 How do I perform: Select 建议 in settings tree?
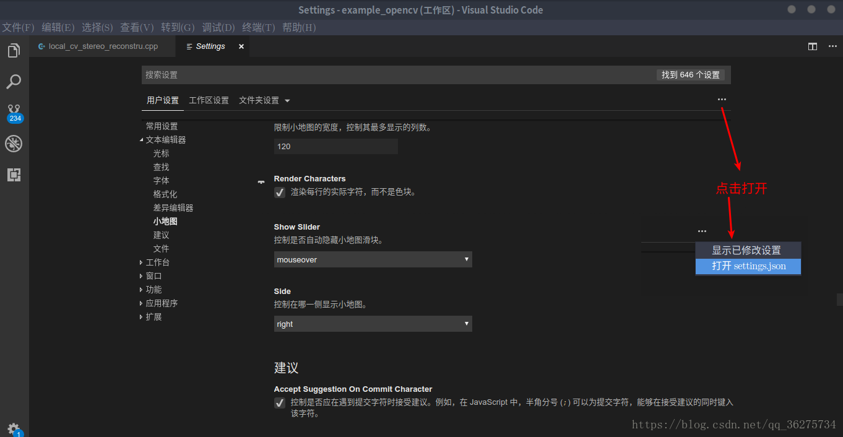(161, 235)
